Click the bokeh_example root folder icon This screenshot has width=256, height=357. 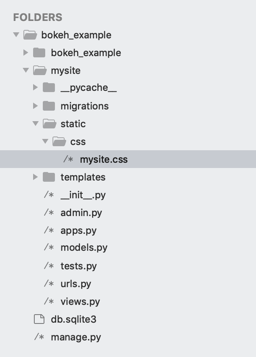[x=29, y=35]
